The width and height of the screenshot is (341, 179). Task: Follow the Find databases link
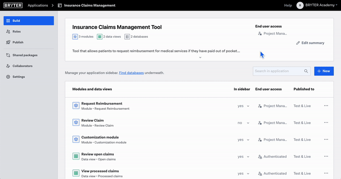pyautogui.click(x=131, y=73)
